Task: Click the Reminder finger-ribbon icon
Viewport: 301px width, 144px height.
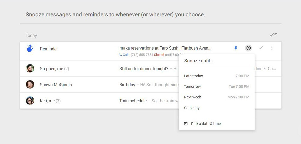Action: coord(30,48)
